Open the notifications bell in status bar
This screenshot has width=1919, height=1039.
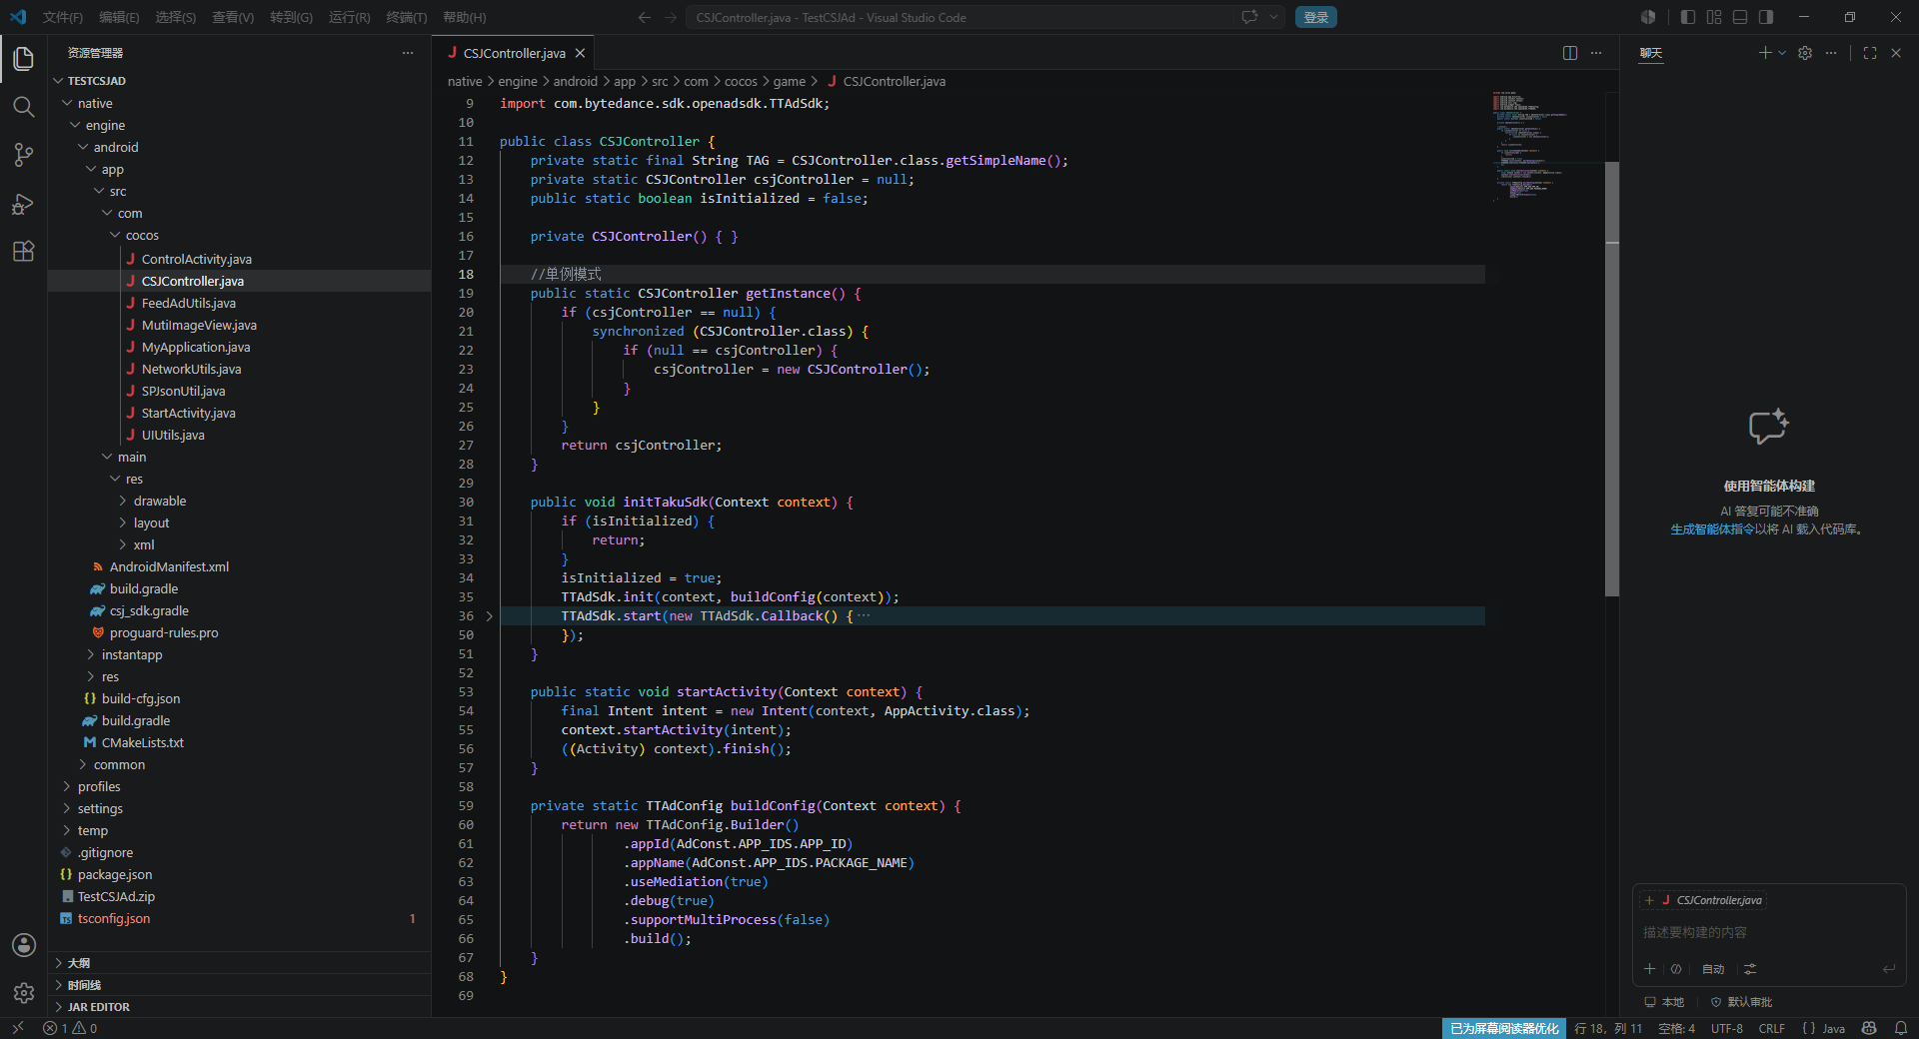pyautogui.click(x=1901, y=1028)
